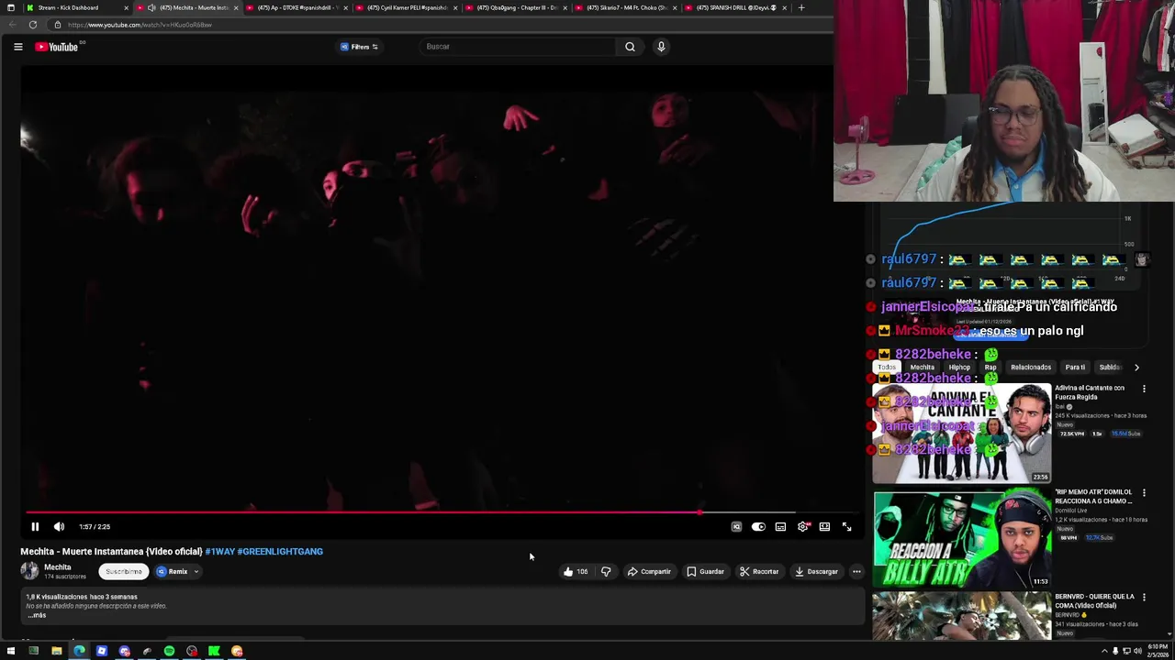Switch to Ap - DTOKE browser tab

(x=296, y=7)
